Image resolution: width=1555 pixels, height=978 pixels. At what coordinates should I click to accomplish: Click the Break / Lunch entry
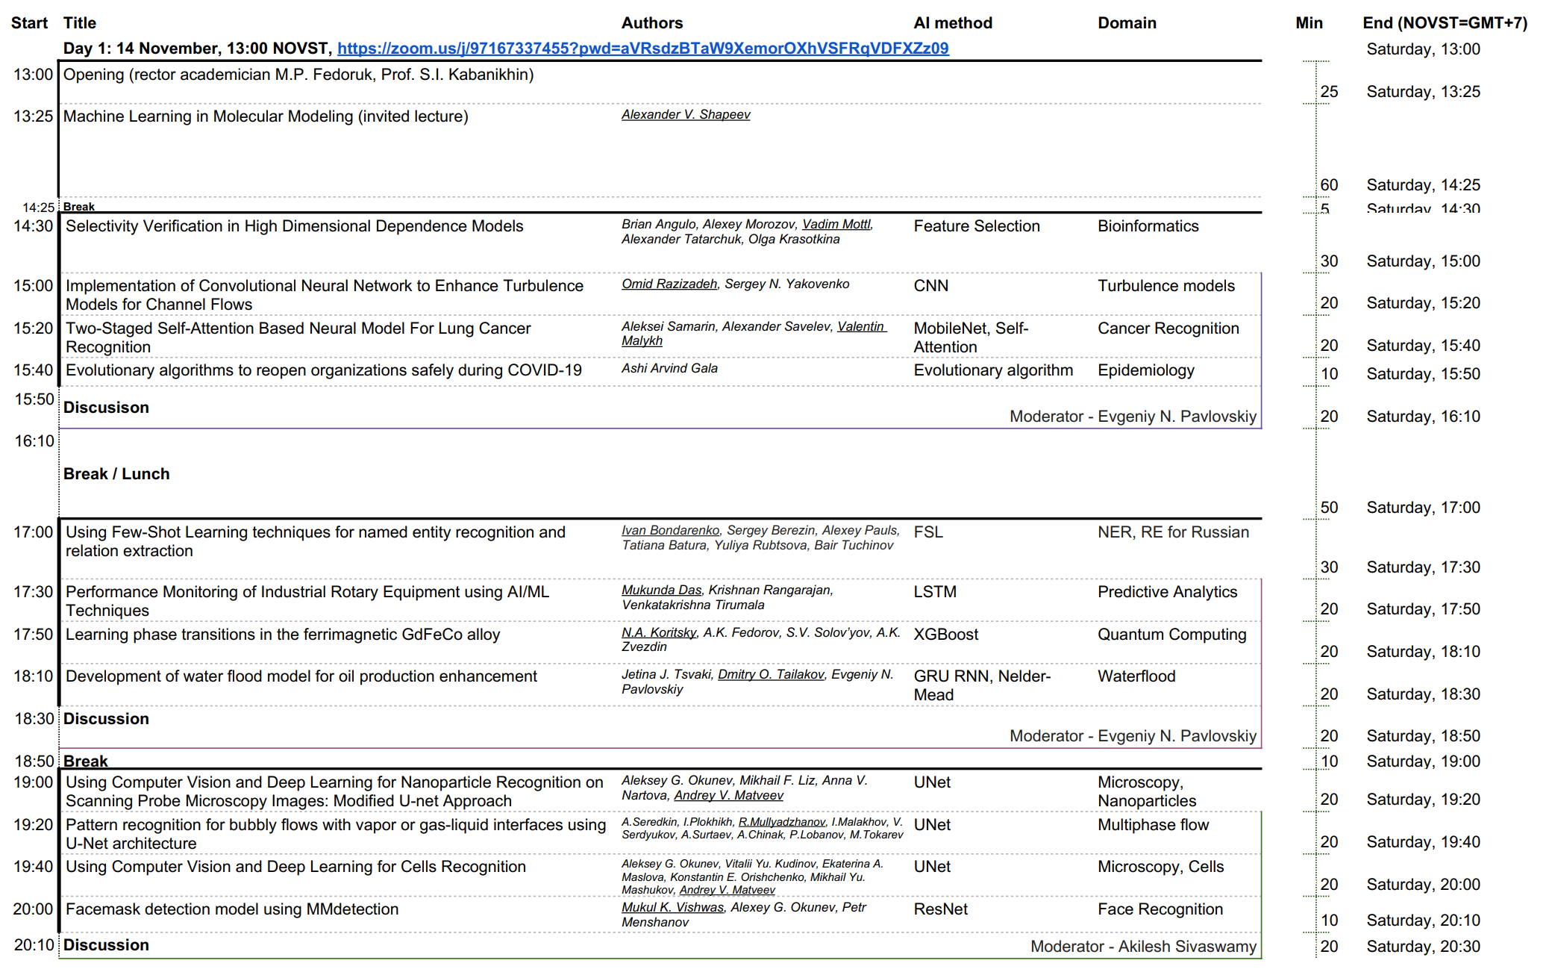point(116,474)
